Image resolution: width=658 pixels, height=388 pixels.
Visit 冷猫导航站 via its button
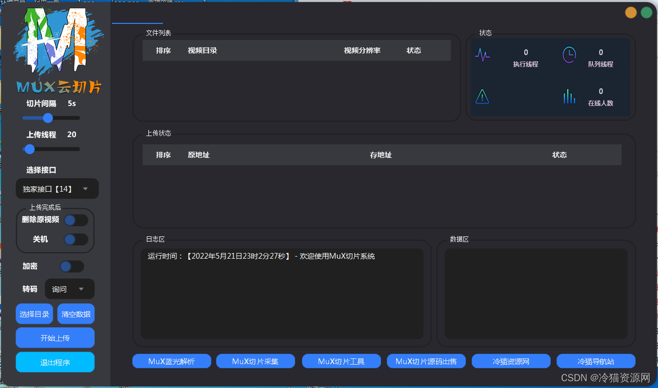click(x=596, y=361)
